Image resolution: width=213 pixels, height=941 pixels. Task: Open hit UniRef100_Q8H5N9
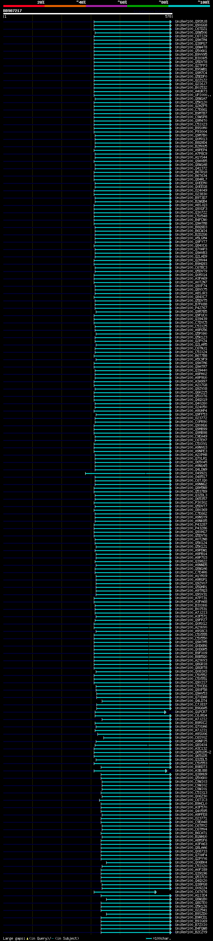(x=191, y=488)
